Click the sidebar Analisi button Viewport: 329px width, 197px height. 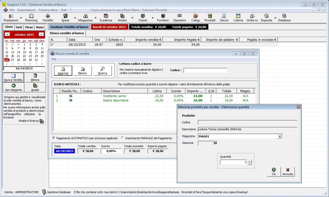(x=35, y=87)
